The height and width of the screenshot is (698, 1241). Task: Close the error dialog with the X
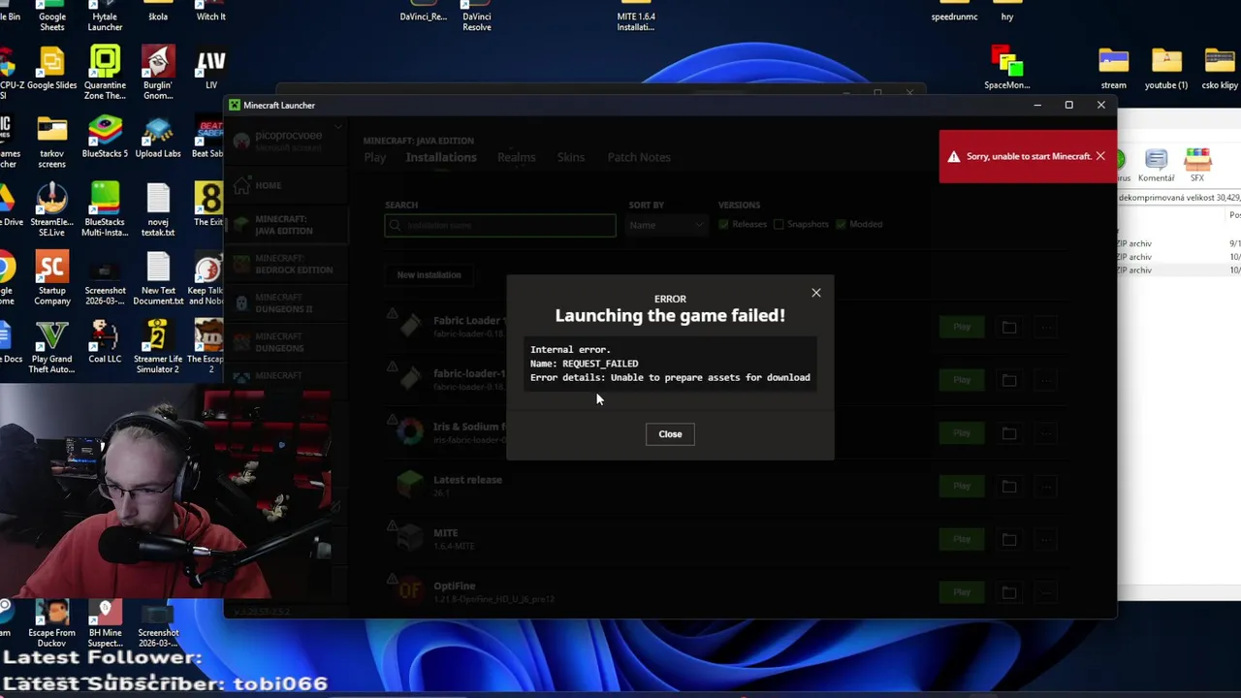coord(815,293)
